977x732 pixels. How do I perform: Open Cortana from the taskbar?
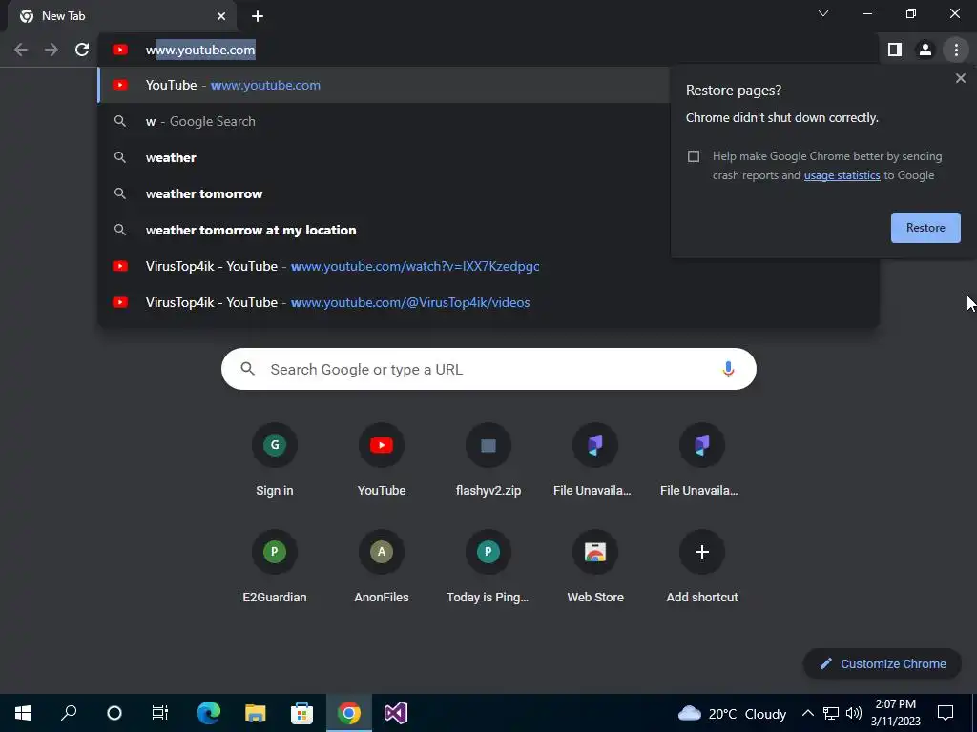(x=114, y=713)
